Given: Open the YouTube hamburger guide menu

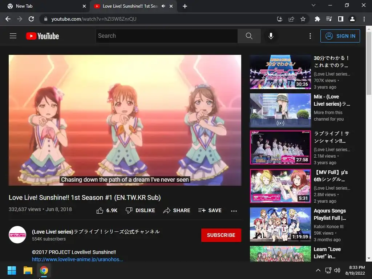Looking at the screenshot, I should pyautogui.click(x=13, y=36).
